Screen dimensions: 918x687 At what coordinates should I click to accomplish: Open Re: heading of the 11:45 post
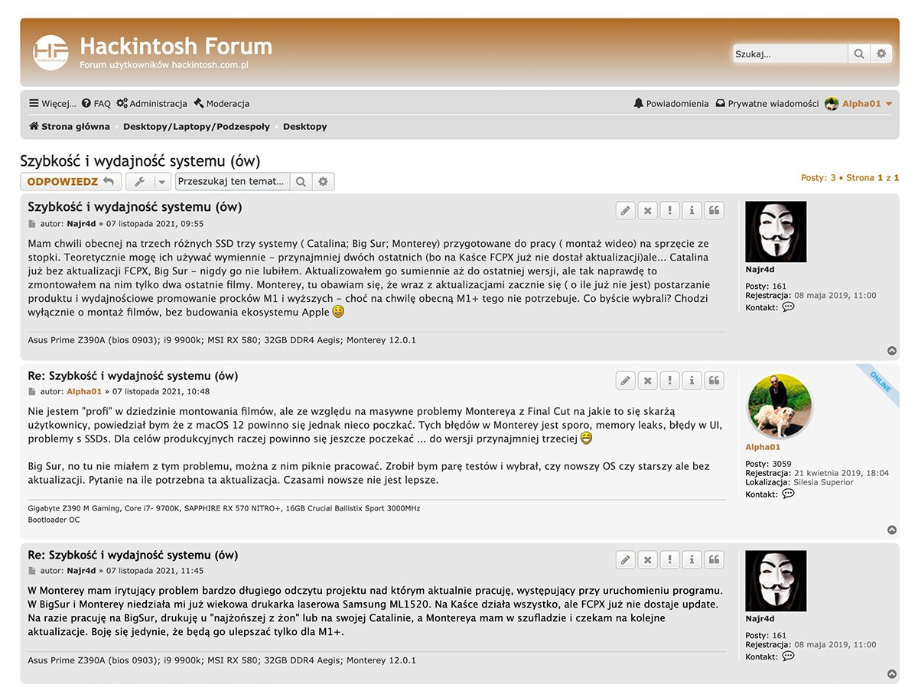133,556
